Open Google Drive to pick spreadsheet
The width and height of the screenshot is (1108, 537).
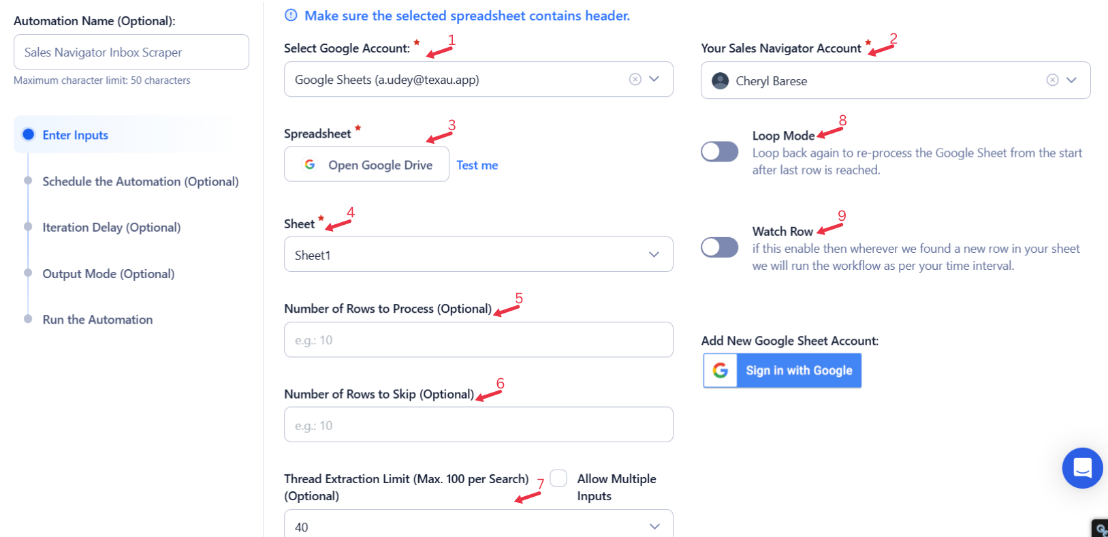[366, 164]
